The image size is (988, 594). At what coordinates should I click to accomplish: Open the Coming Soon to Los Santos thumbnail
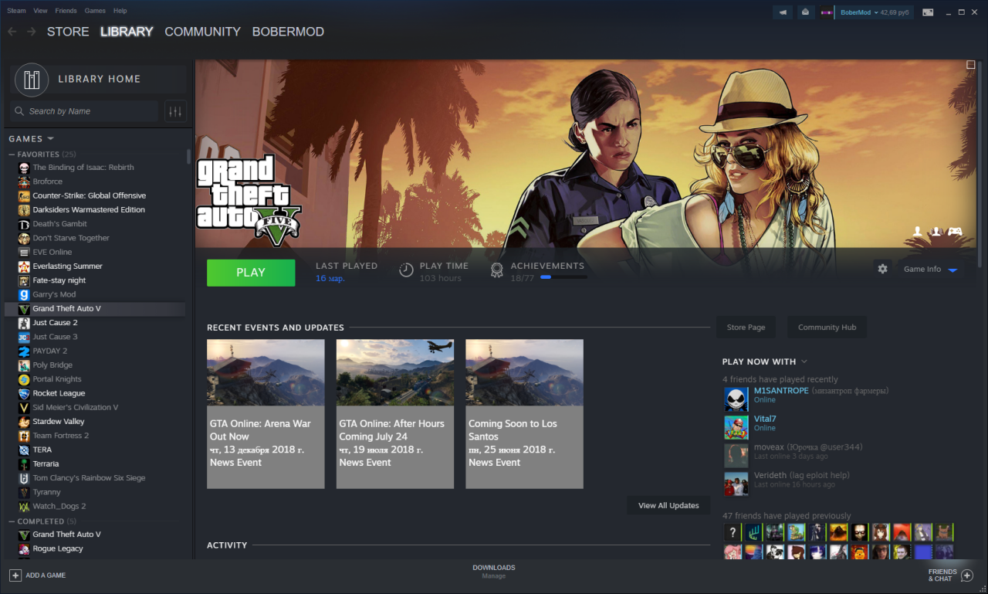point(524,372)
